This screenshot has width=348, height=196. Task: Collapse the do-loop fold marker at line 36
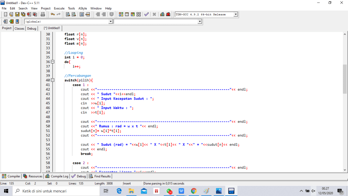coord(52,62)
